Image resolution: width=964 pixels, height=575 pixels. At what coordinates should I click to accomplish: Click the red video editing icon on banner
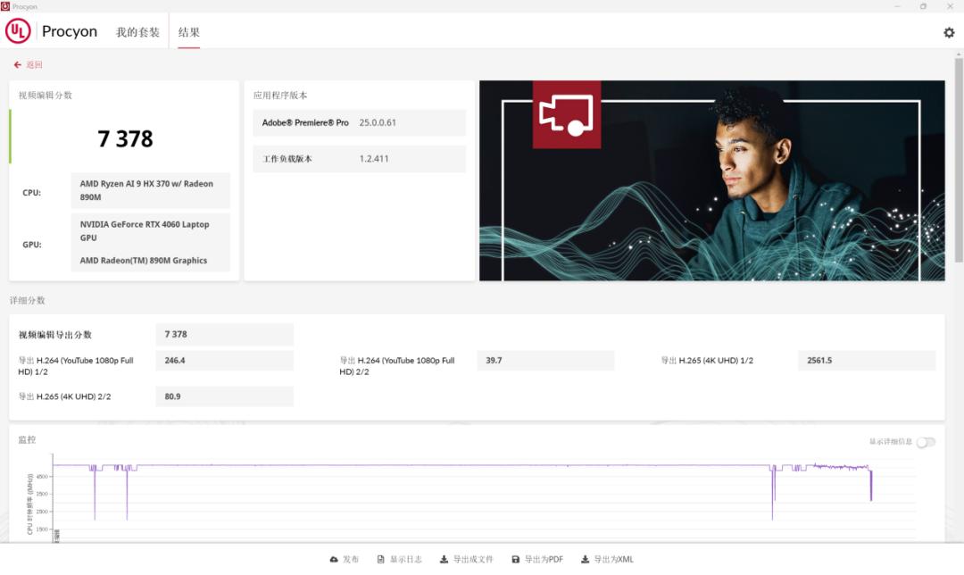pos(566,114)
